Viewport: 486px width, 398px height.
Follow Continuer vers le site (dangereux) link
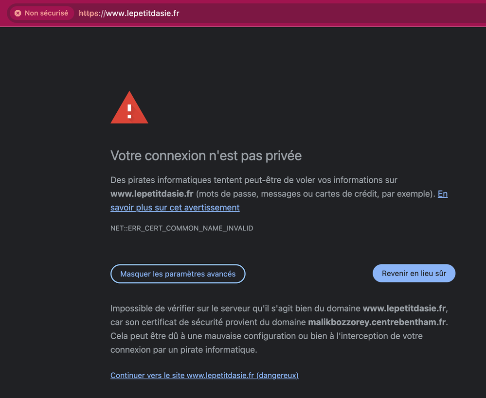tap(204, 375)
